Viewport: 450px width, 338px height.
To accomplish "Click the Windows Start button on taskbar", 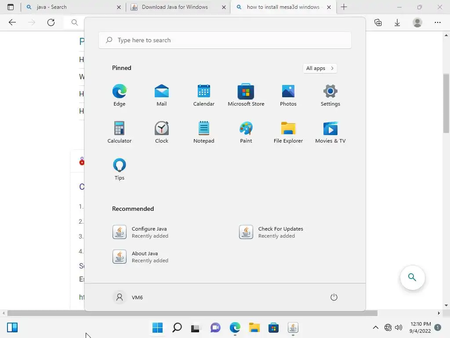I will coord(157,327).
